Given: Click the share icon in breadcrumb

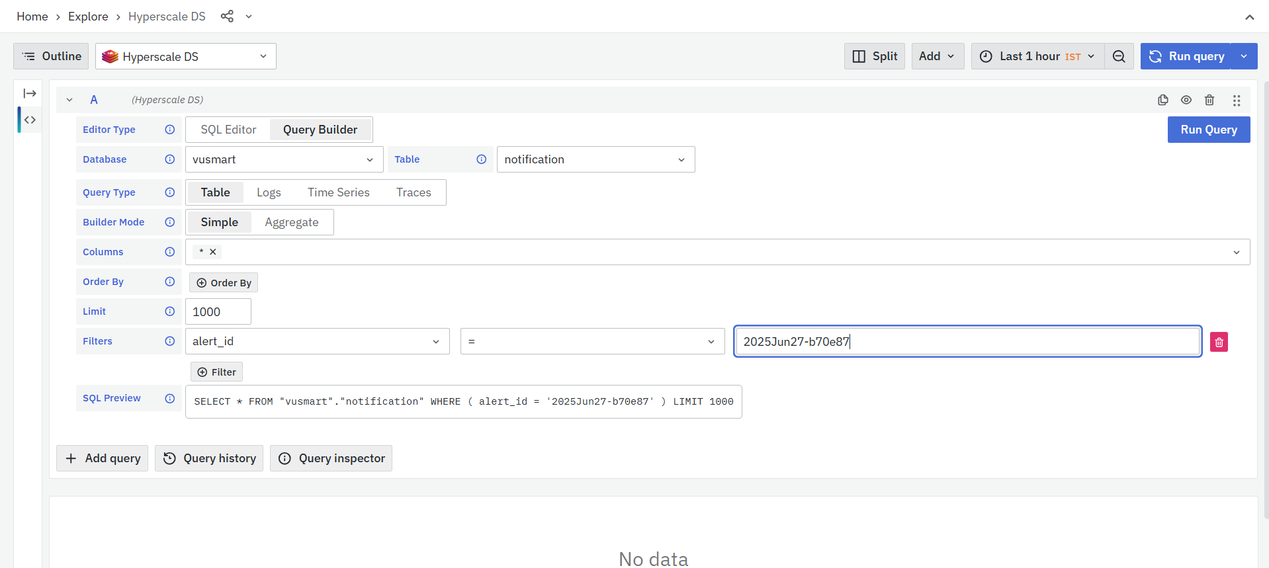Looking at the screenshot, I should (x=227, y=17).
